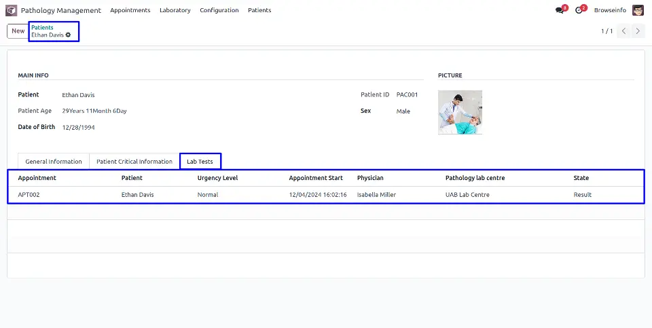Open the activities clock icon
652x328 pixels.
coord(579,10)
